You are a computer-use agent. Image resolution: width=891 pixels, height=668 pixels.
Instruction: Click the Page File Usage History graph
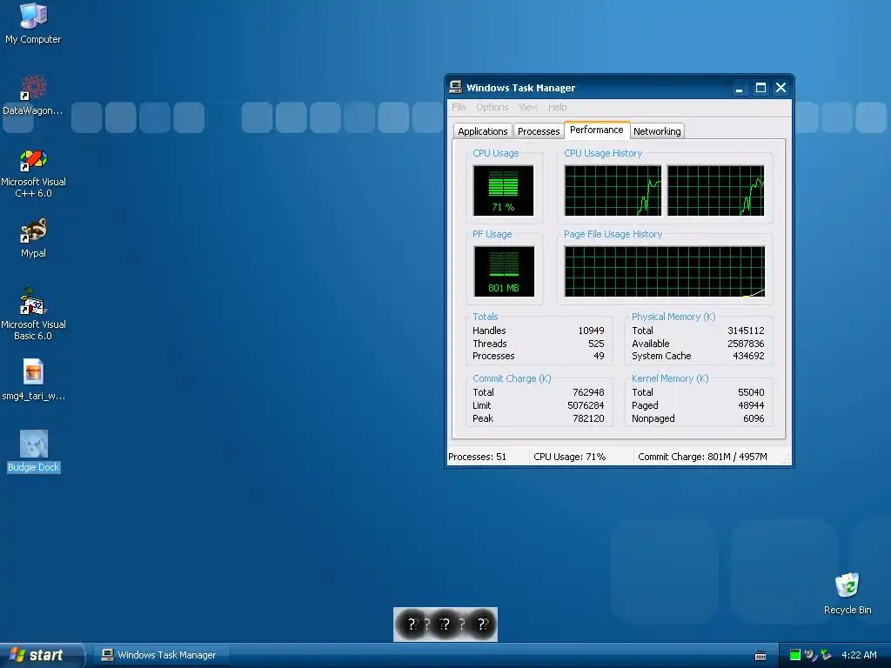pos(664,271)
